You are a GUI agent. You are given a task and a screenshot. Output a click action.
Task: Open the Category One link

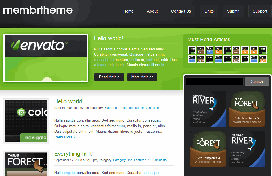point(123,160)
